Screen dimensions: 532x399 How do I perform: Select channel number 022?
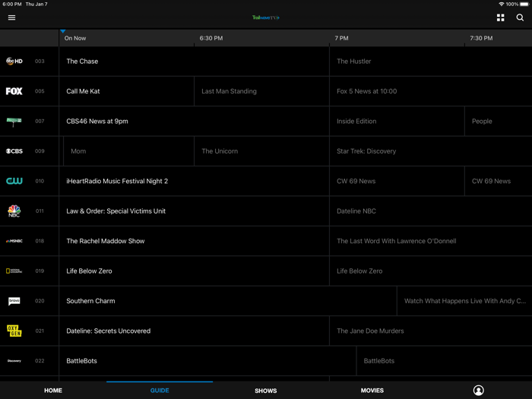(x=40, y=361)
